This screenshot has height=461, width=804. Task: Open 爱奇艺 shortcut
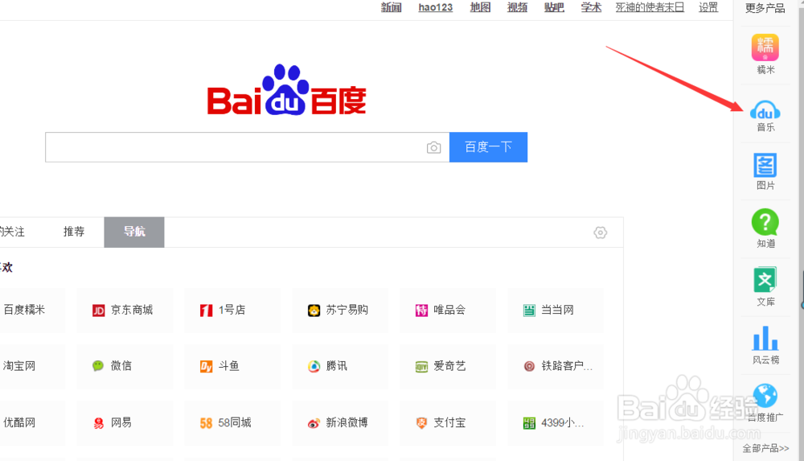(448, 366)
